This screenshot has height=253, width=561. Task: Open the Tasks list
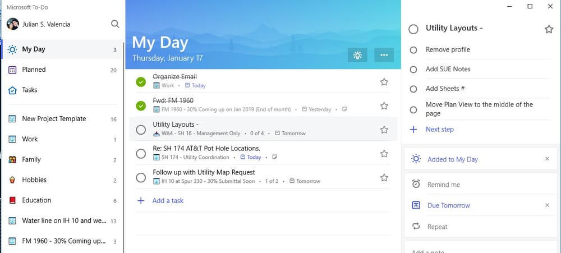point(62,90)
